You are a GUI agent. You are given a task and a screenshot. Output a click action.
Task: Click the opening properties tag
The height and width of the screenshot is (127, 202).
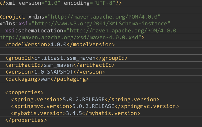coord(25,93)
